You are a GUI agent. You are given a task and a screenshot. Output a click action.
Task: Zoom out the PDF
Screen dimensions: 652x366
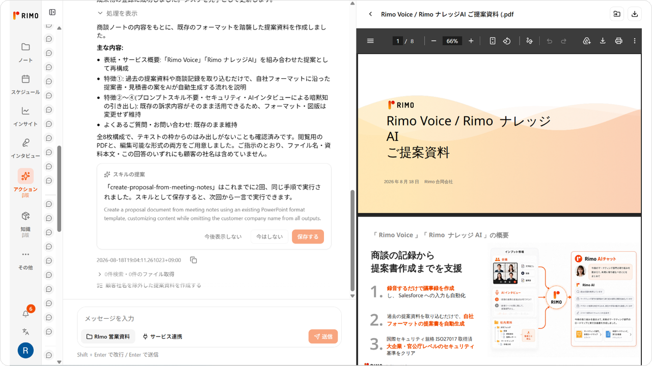click(x=433, y=41)
